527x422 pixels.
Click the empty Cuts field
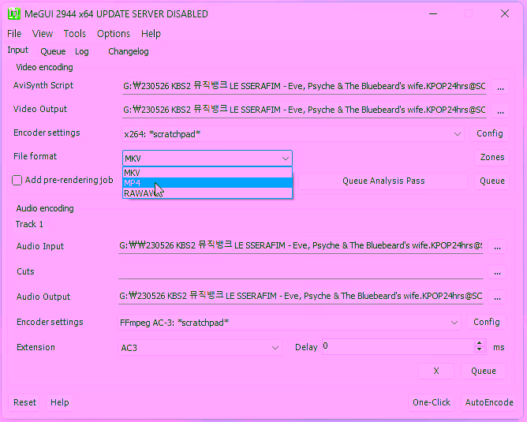pyautogui.click(x=301, y=271)
